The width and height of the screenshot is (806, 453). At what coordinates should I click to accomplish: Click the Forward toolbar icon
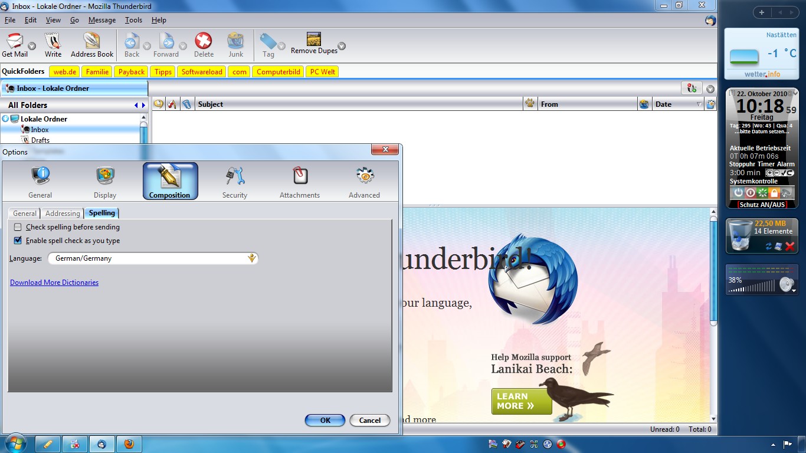pyautogui.click(x=166, y=45)
